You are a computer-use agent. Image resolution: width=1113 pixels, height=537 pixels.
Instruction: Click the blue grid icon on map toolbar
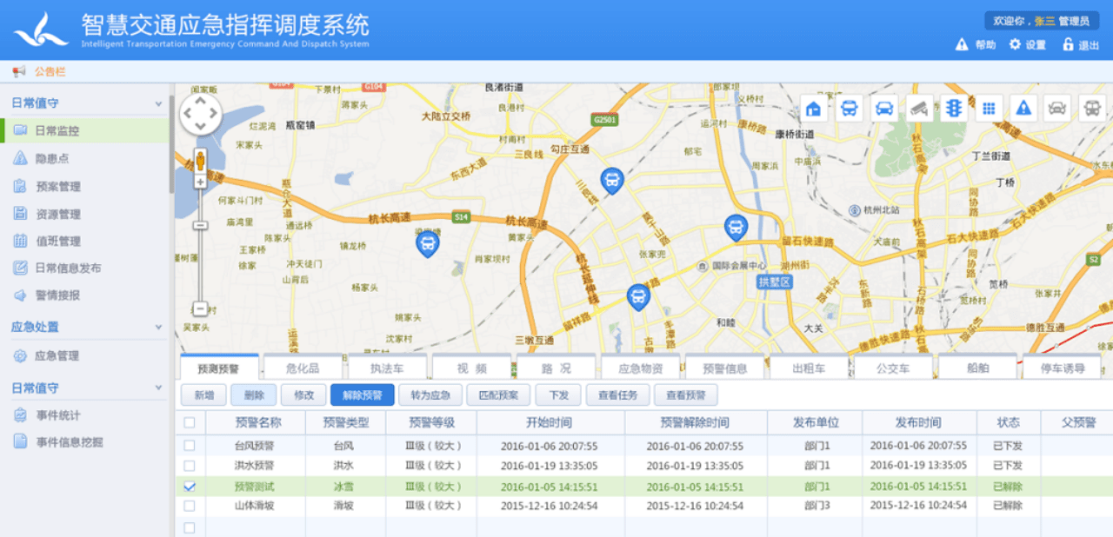coord(988,109)
